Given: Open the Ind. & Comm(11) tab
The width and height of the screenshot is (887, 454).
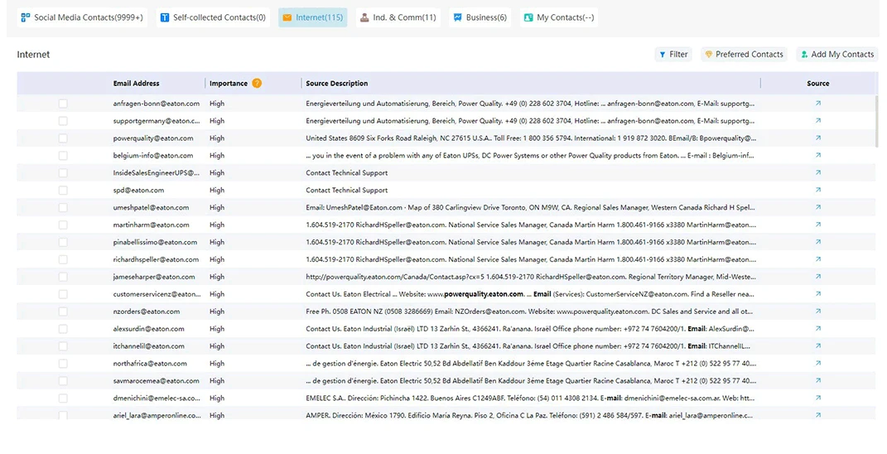Looking at the screenshot, I should [x=398, y=17].
